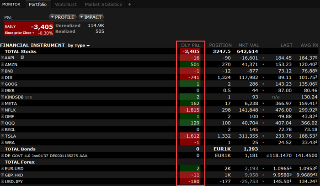This screenshot has height=186, width=320.
Task: Select the MONITOR panel label
Action: click(11, 4)
